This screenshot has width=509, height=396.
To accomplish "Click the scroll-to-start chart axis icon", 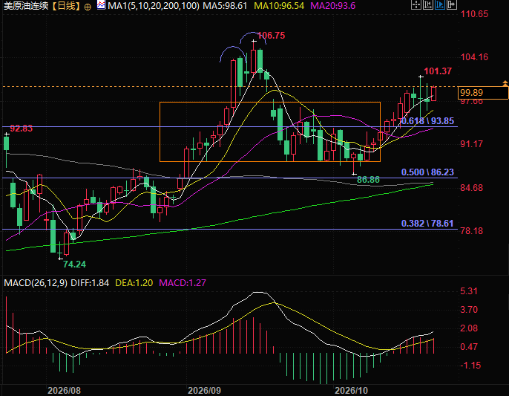I will click(428, 4).
